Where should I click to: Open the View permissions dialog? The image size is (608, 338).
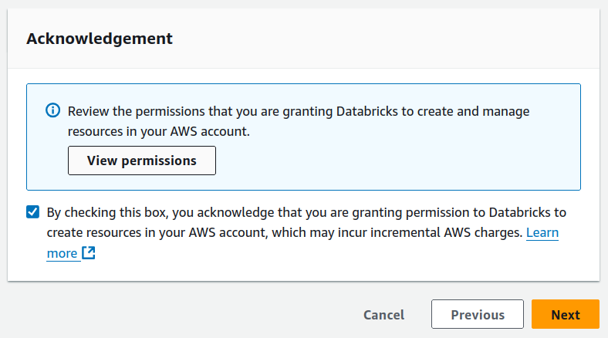141,161
